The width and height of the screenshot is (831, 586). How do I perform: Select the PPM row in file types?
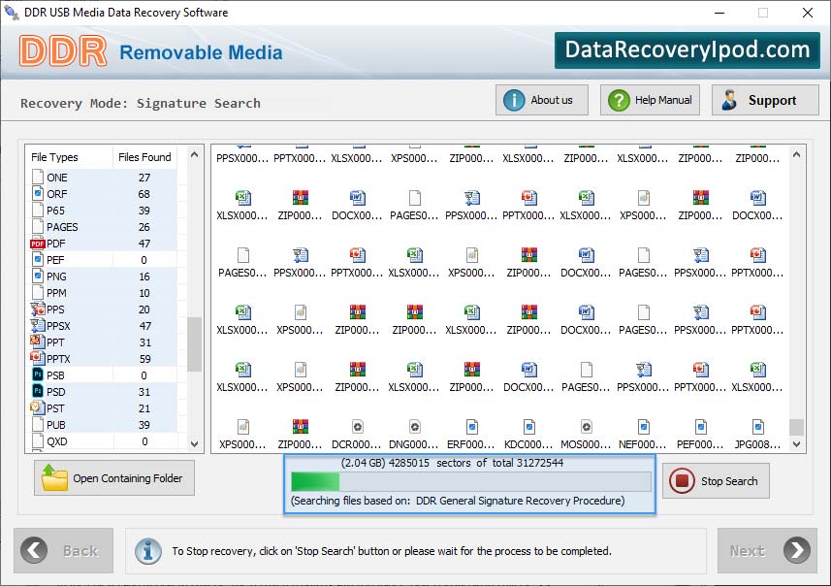(x=104, y=293)
